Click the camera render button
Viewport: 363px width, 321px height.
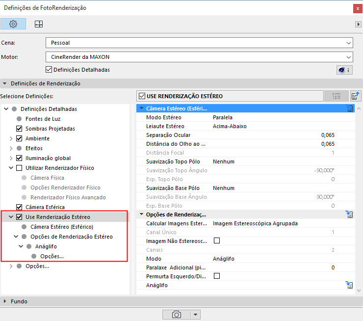[x=177, y=315]
